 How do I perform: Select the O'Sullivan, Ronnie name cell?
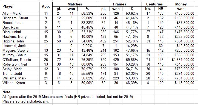[x=21, y=60]
